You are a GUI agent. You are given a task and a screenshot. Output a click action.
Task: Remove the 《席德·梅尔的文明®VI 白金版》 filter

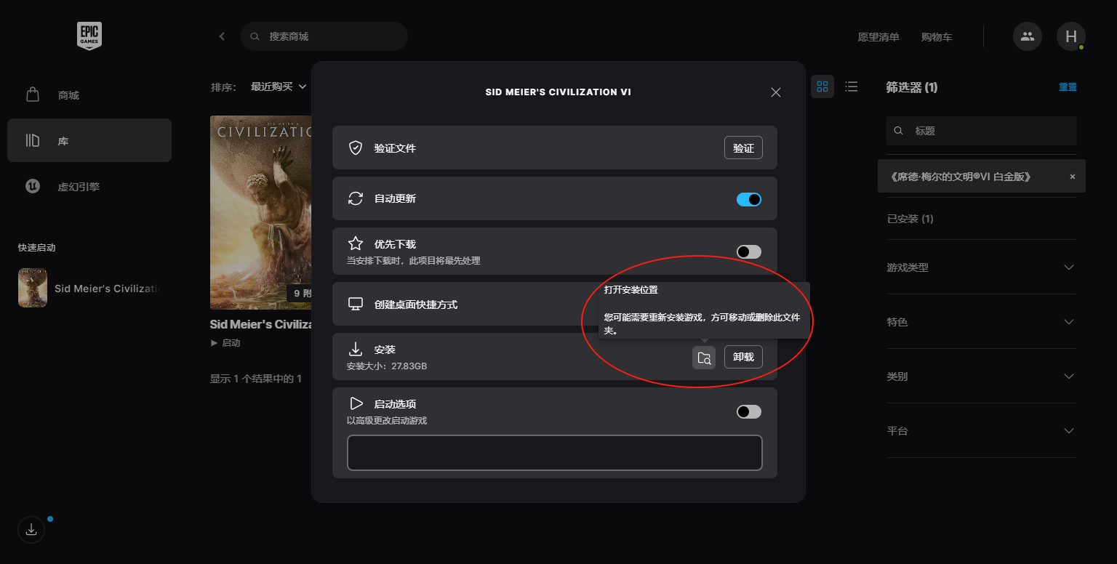[x=1072, y=177]
